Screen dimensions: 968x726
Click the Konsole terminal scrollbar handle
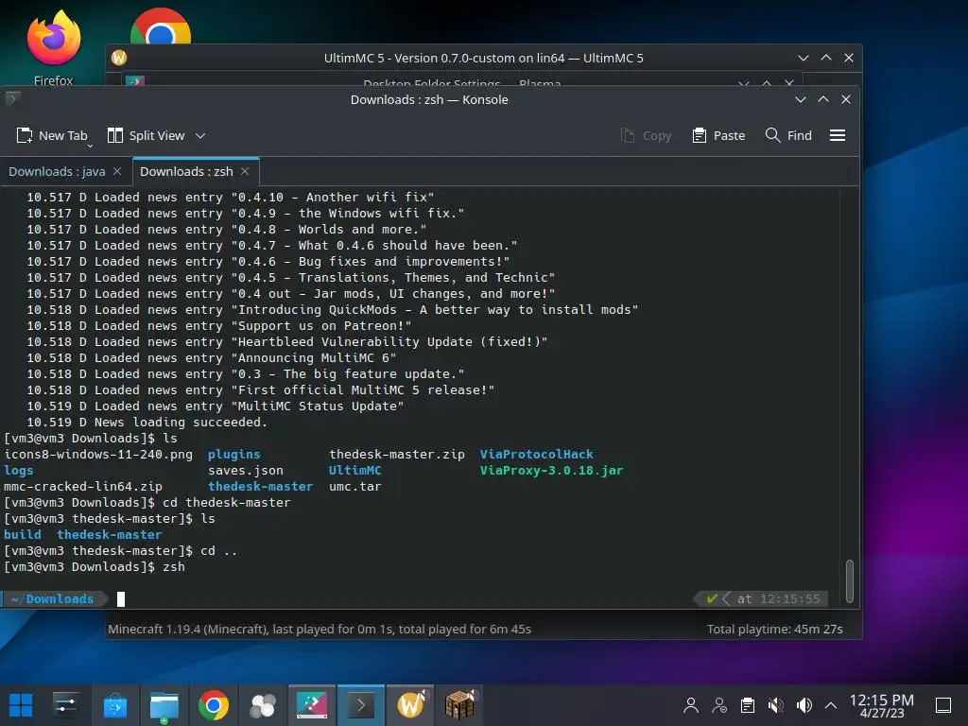pyautogui.click(x=850, y=581)
